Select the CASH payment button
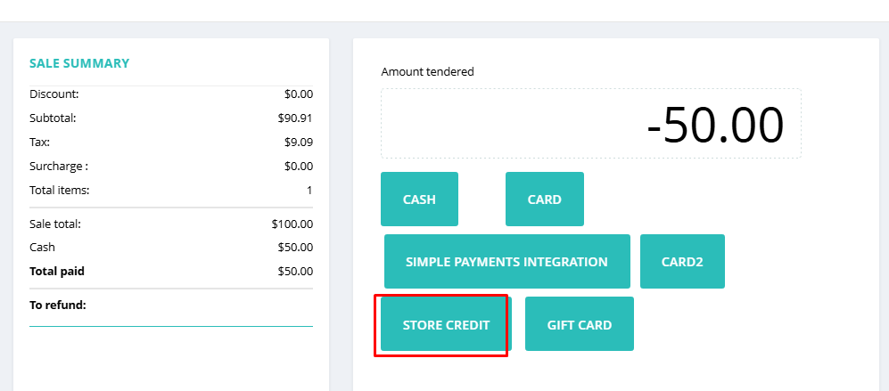Image resolution: width=889 pixels, height=391 pixels. [x=419, y=199]
